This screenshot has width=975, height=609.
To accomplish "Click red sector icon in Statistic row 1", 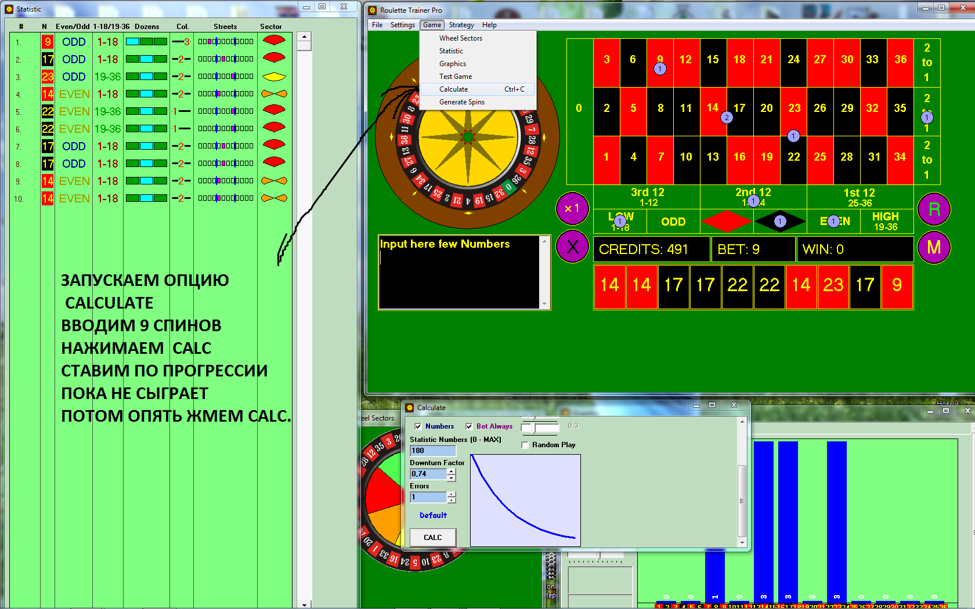I will [275, 41].
